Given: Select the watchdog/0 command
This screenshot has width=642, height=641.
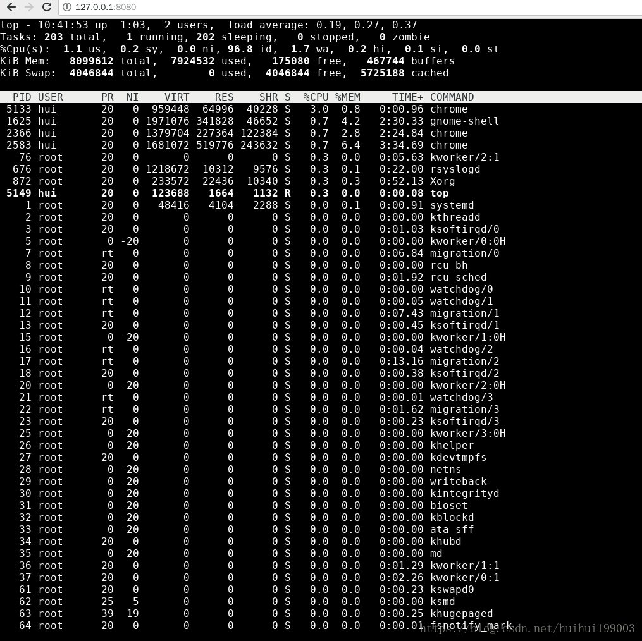Looking at the screenshot, I should pyautogui.click(x=462, y=290).
